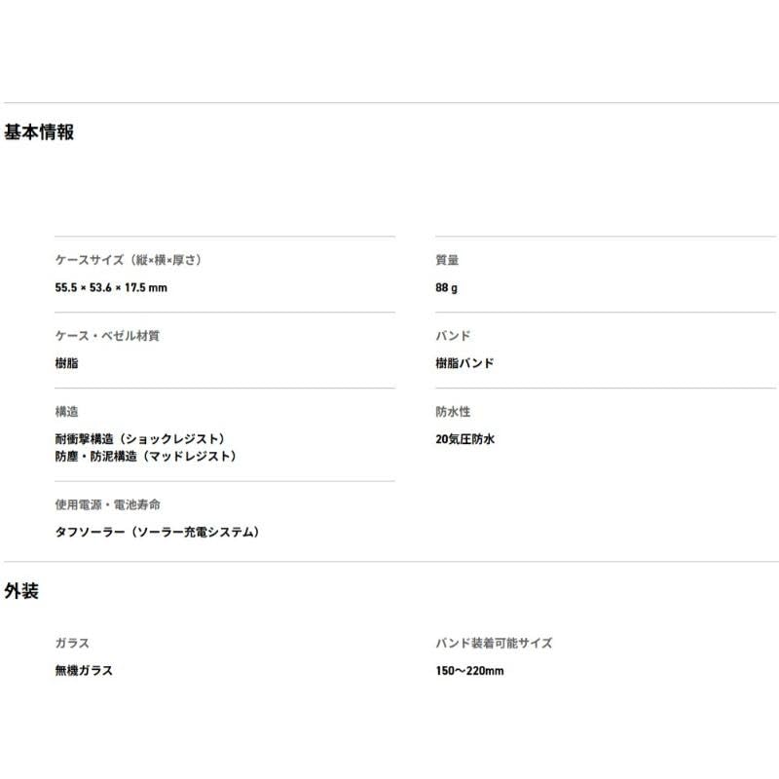Screen dimensions: 779x779
Task: Click the ガラス label
Action: 72,644
